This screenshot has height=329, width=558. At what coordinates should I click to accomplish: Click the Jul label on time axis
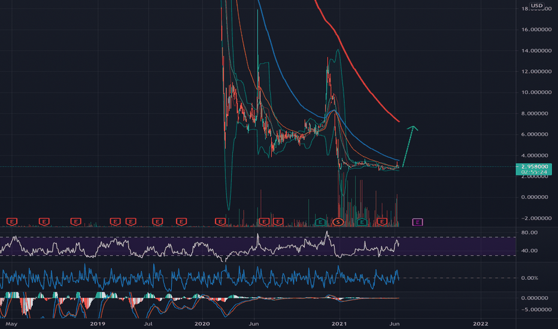tap(148, 324)
